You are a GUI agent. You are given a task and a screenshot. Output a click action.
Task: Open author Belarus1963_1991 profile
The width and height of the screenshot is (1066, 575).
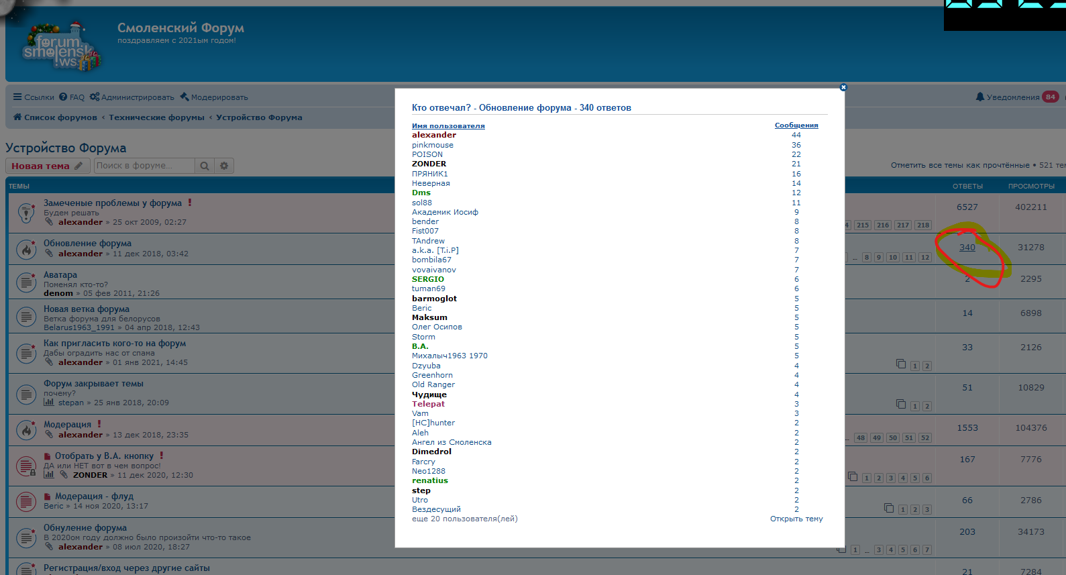pos(79,327)
